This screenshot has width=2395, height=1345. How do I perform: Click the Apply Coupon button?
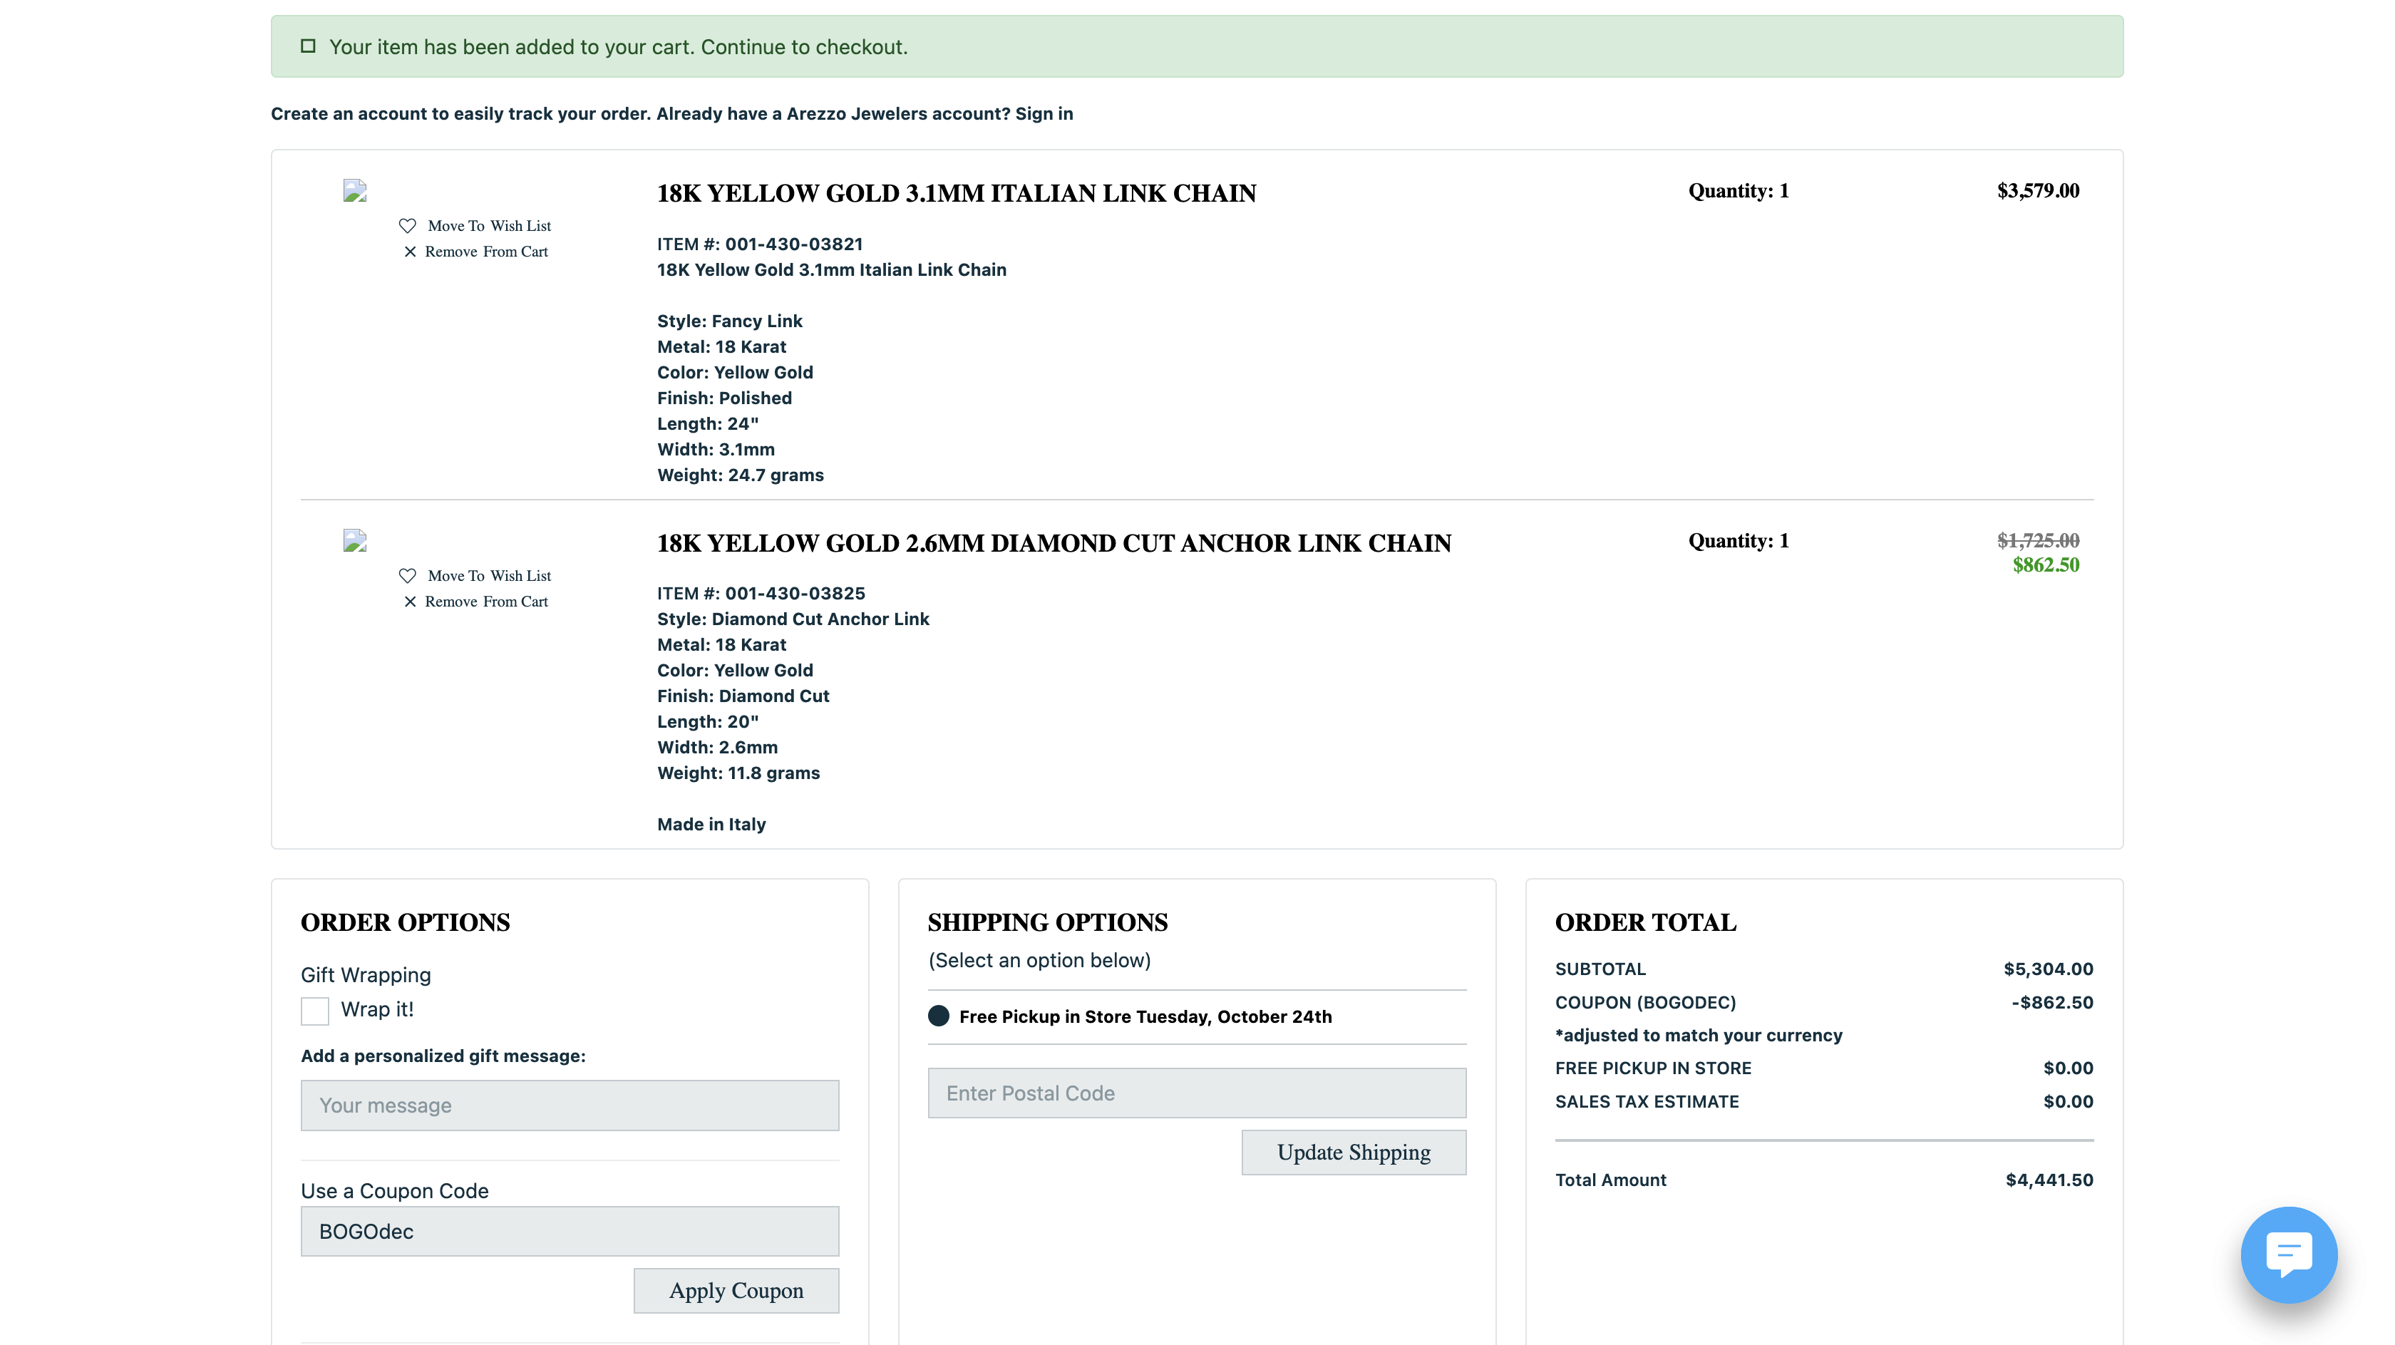736,1290
